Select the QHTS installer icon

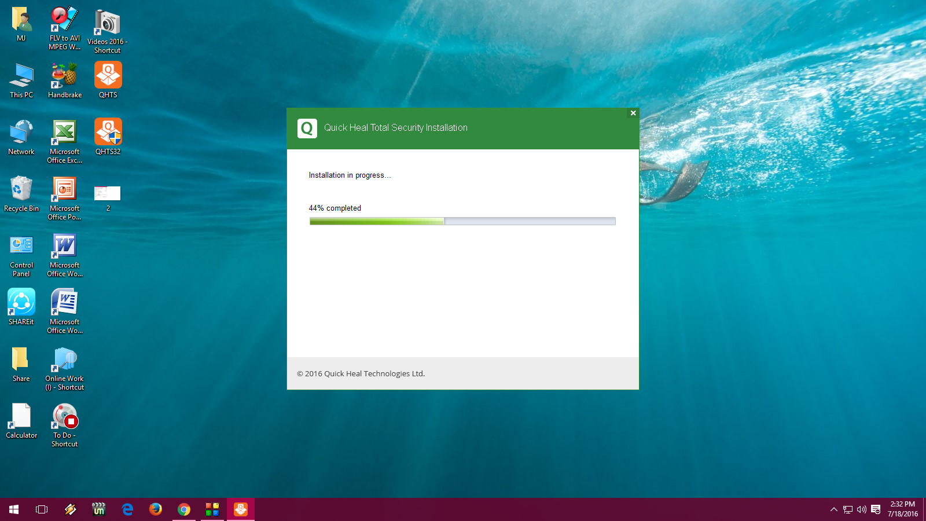pyautogui.click(x=108, y=75)
